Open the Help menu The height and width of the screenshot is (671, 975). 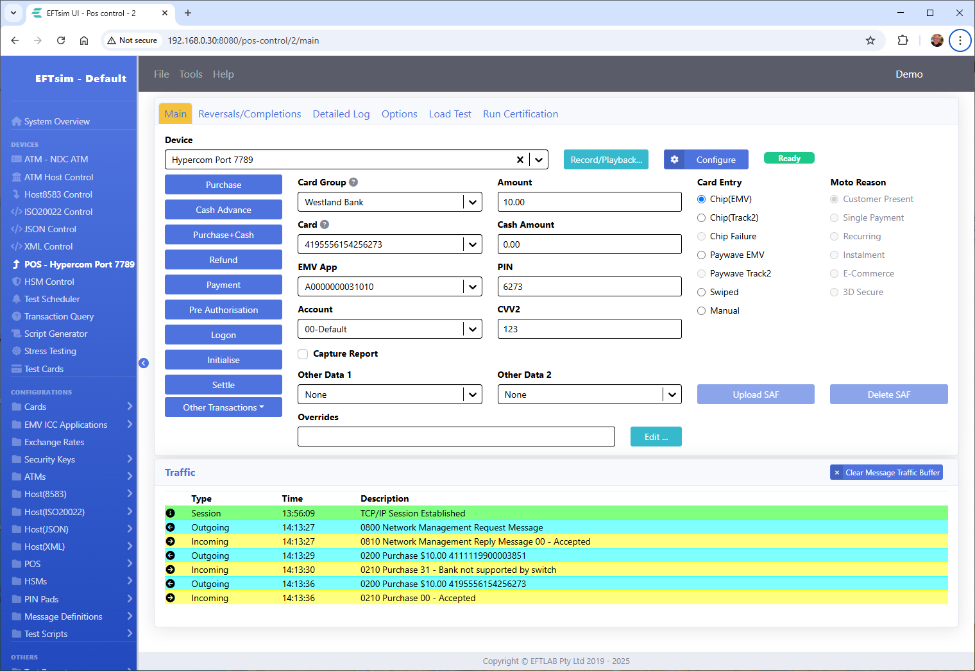pos(223,74)
